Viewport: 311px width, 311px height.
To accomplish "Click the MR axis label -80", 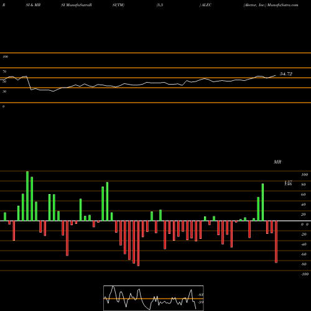I will coord(304,264).
